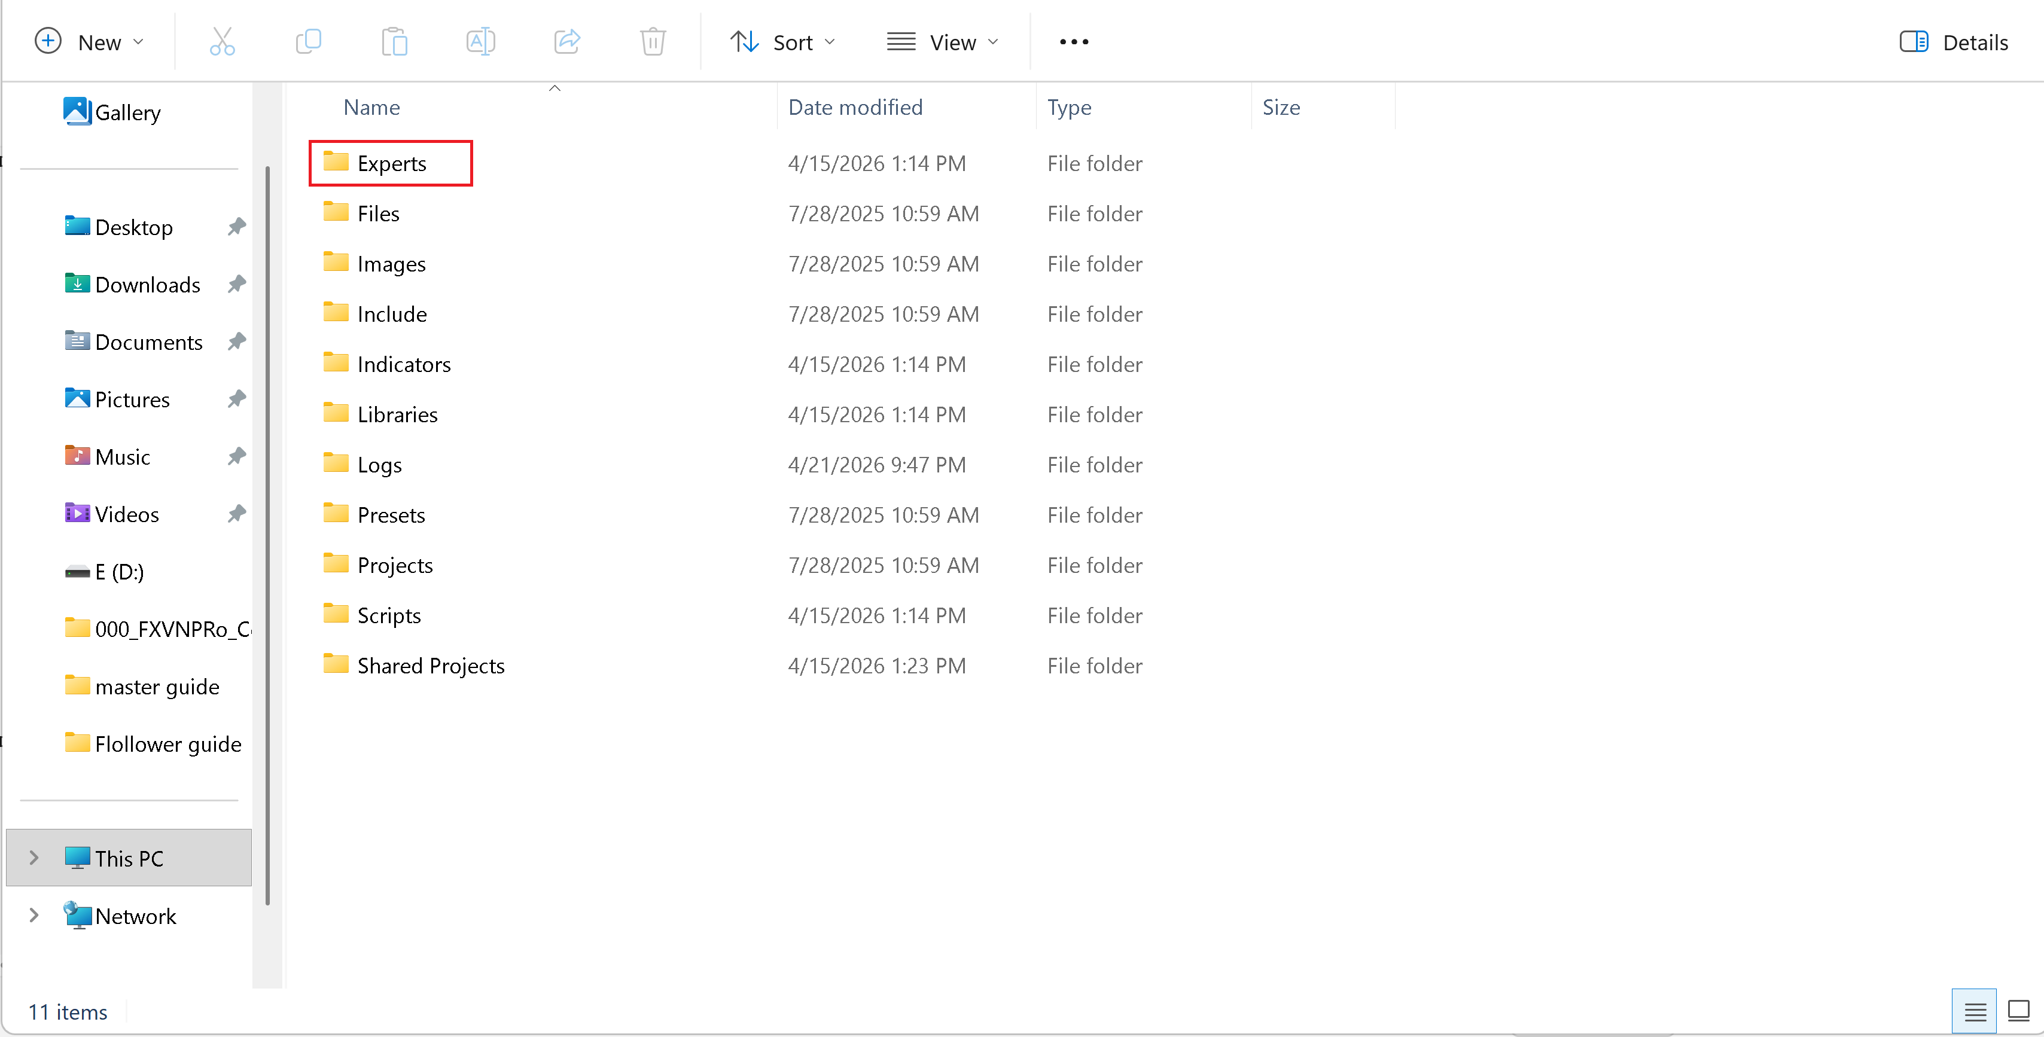Click the Size column header
The width and height of the screenshot is (2044, 1037).
click(x=1281, y=107)
